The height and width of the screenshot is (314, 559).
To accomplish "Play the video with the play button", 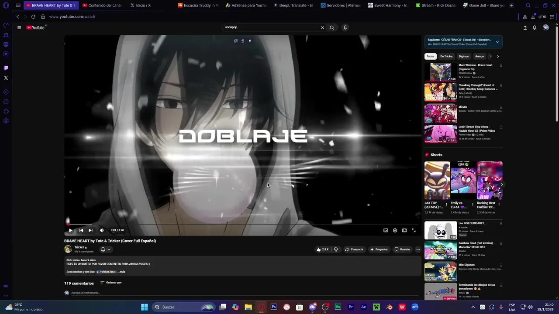I will coord(70,230).
